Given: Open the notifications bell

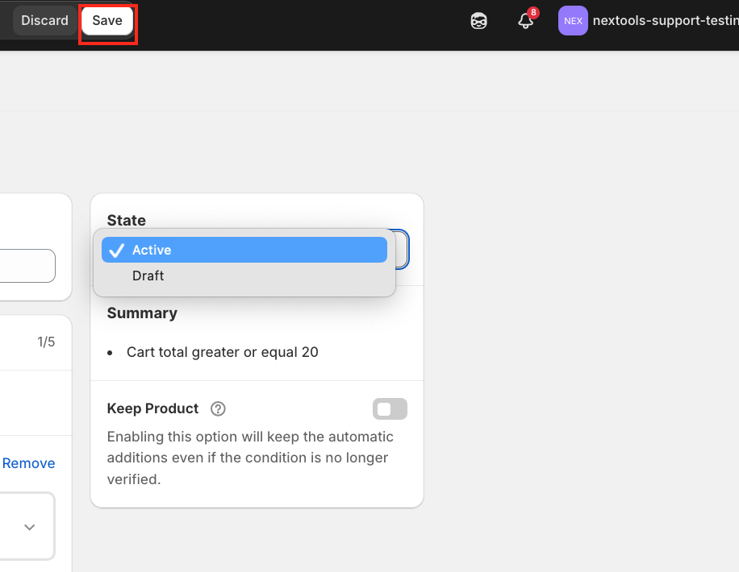Looking at the screenshot, I should click(x=525, y=21).
